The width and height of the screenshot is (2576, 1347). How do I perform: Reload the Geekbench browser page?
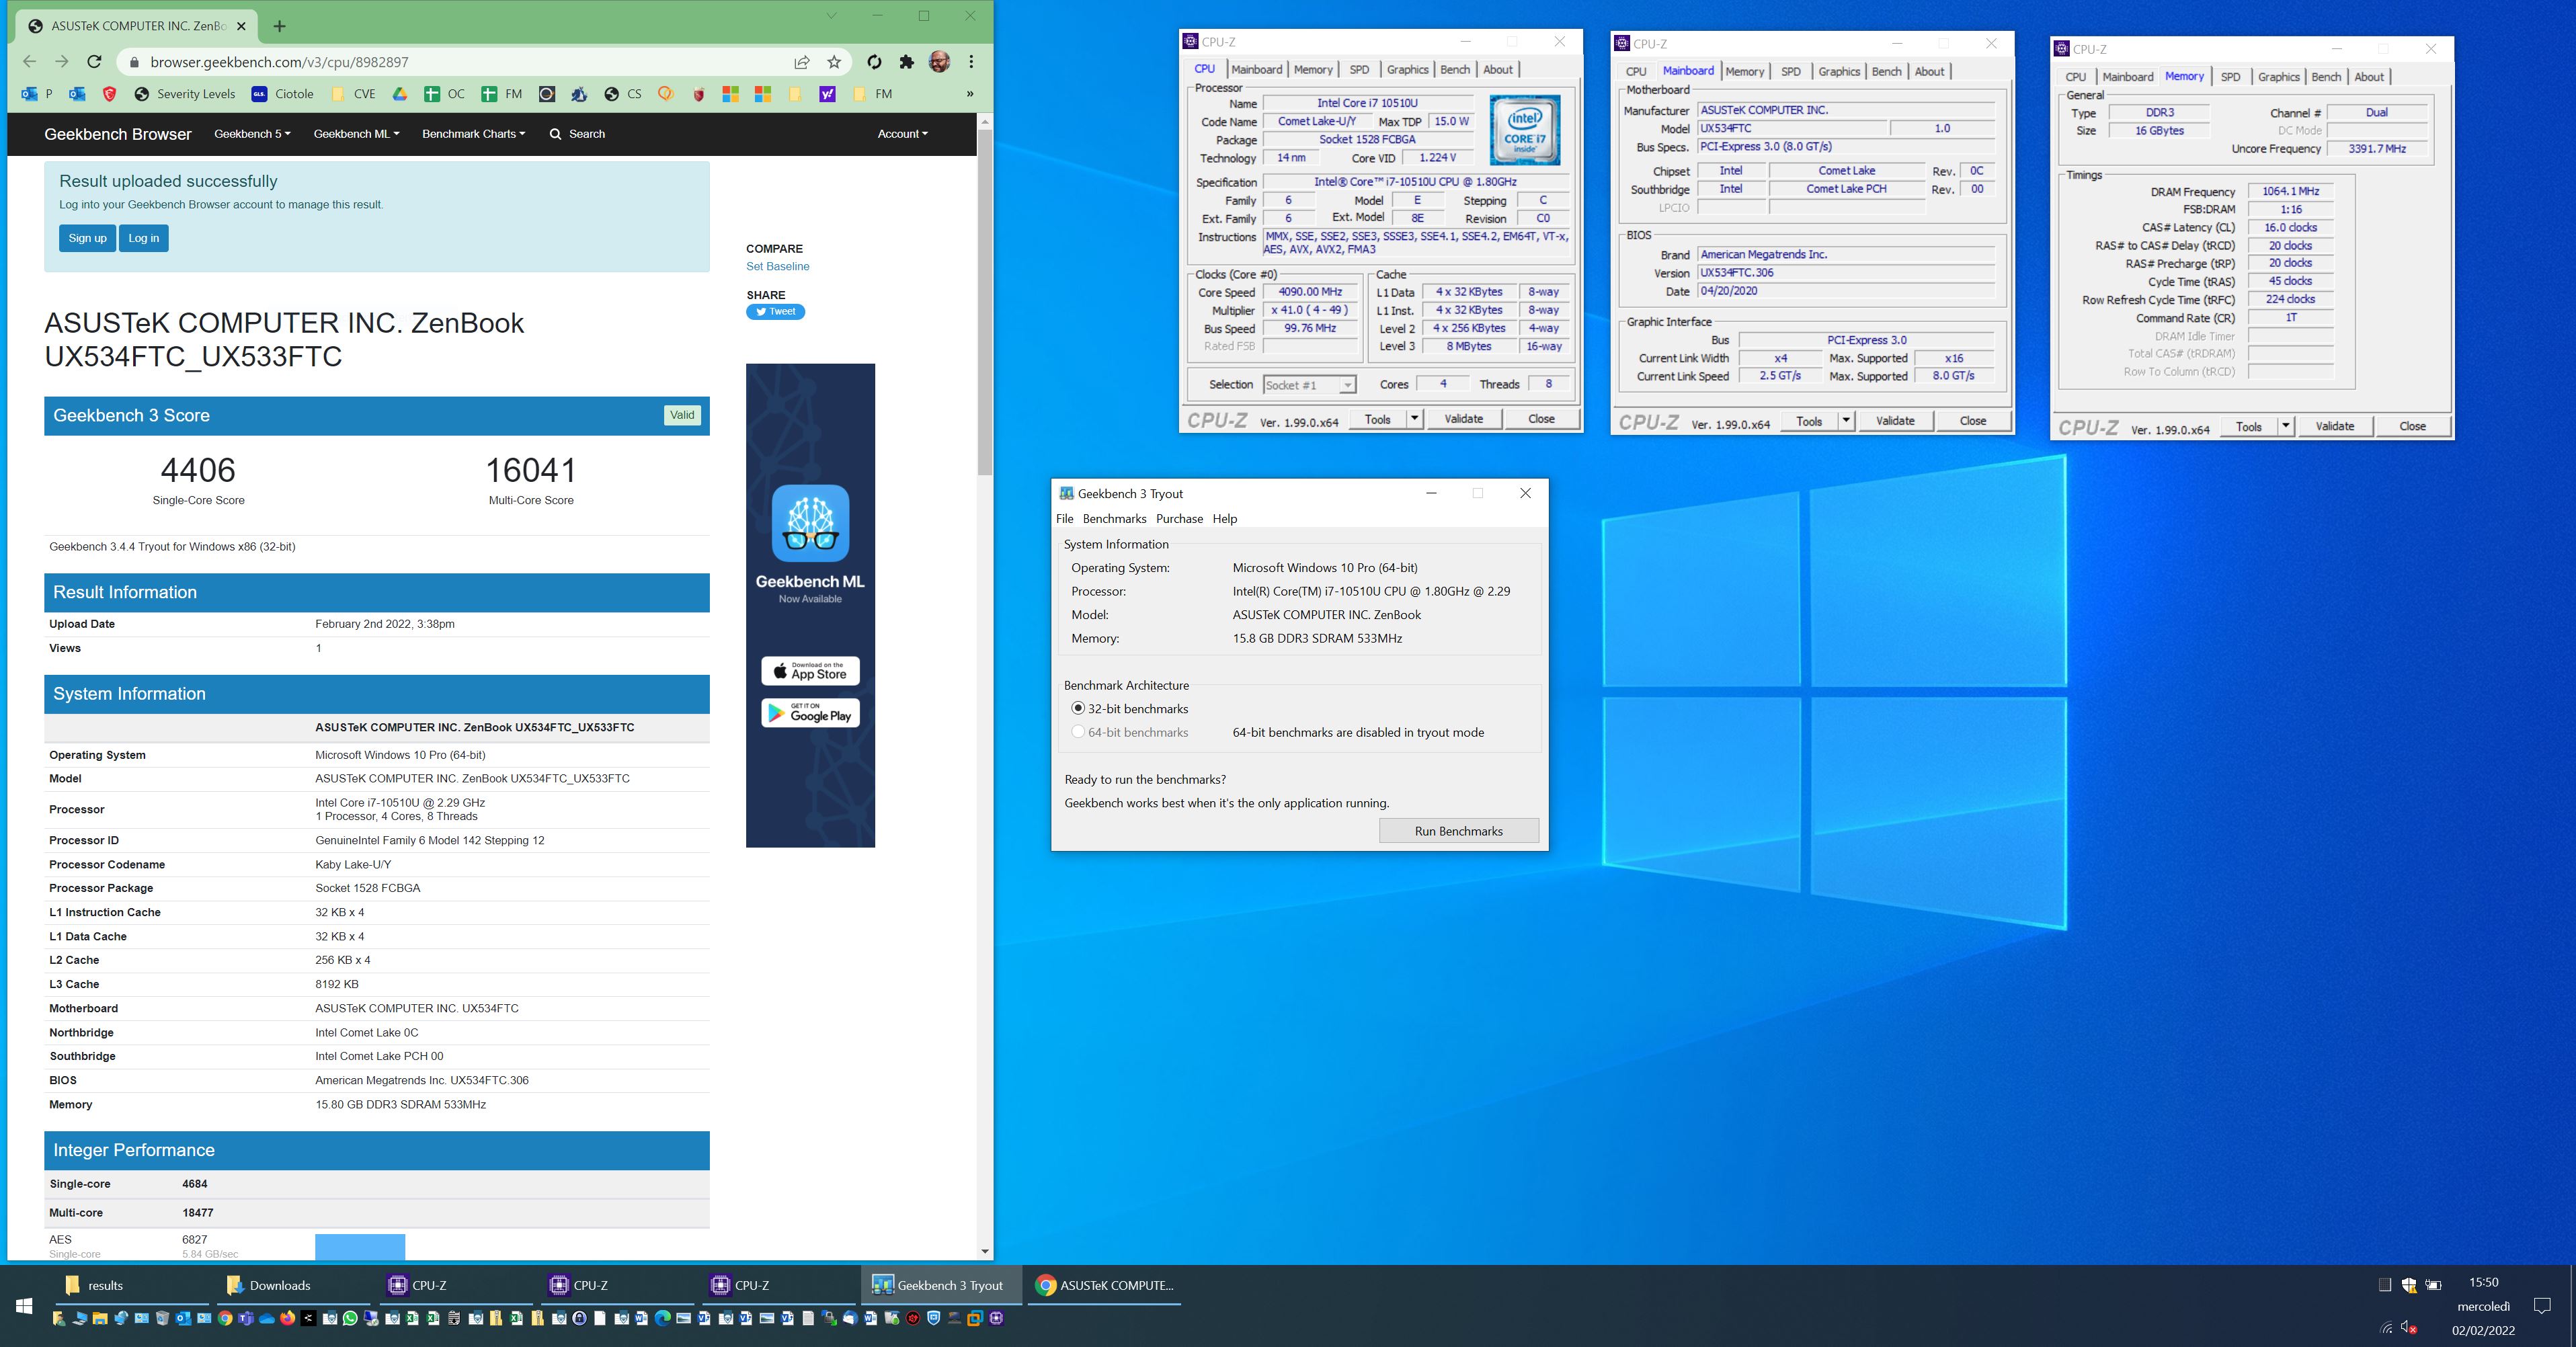tap(94, 62)
